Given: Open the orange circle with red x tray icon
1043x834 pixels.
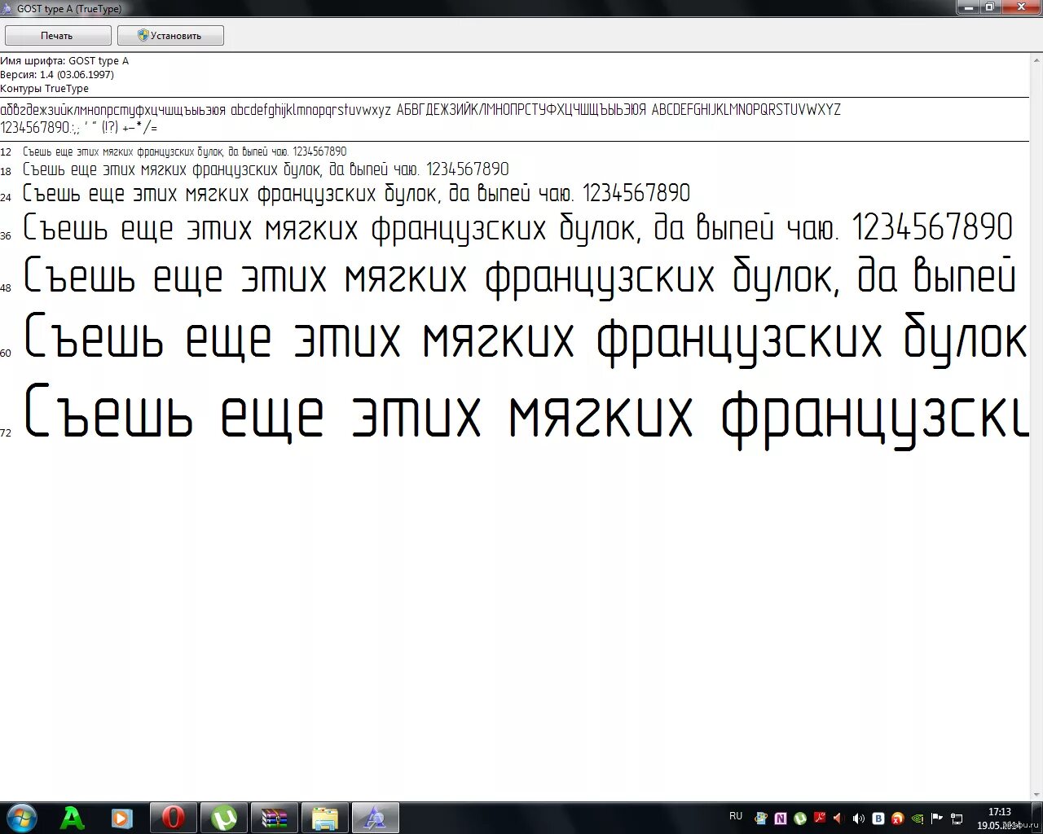Looking at the screenshot, I should pyautogui.click(x=898, y=819).
